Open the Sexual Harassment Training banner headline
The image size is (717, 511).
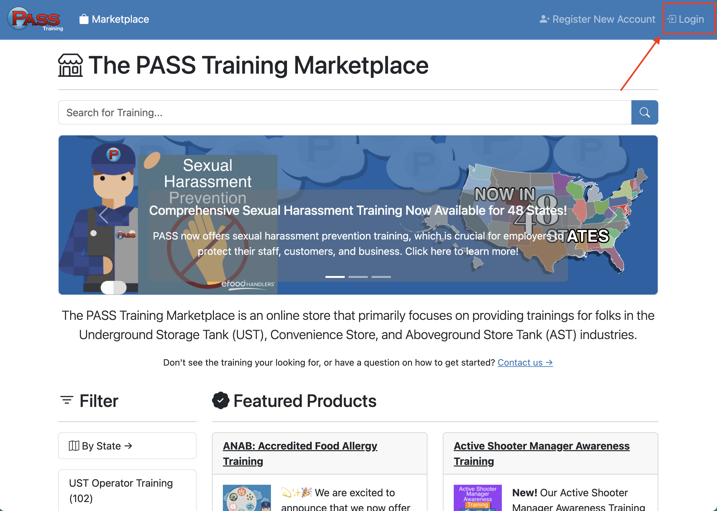(x=358, y=210)
